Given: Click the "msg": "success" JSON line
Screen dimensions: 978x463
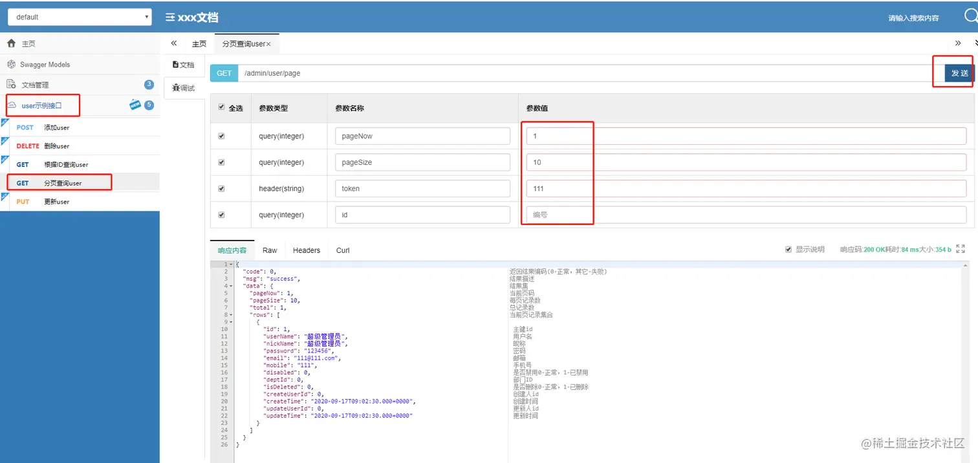Looking at the screenshot, I should (x=271, y=279).
